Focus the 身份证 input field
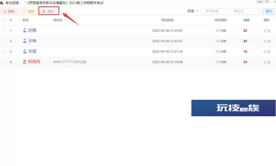Viewport: 276px width, 166px height. pos(244,11)
